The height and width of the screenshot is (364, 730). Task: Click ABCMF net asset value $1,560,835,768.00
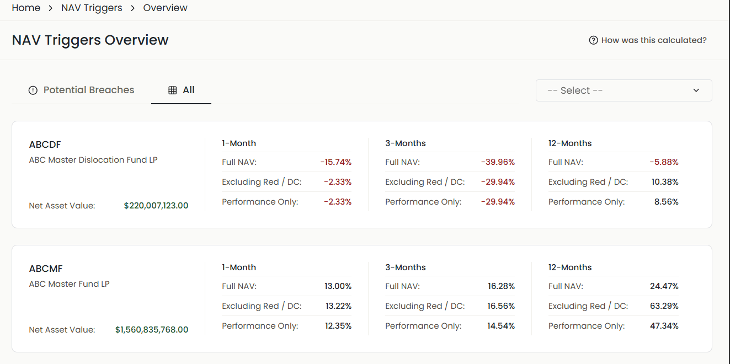[152, 330]
